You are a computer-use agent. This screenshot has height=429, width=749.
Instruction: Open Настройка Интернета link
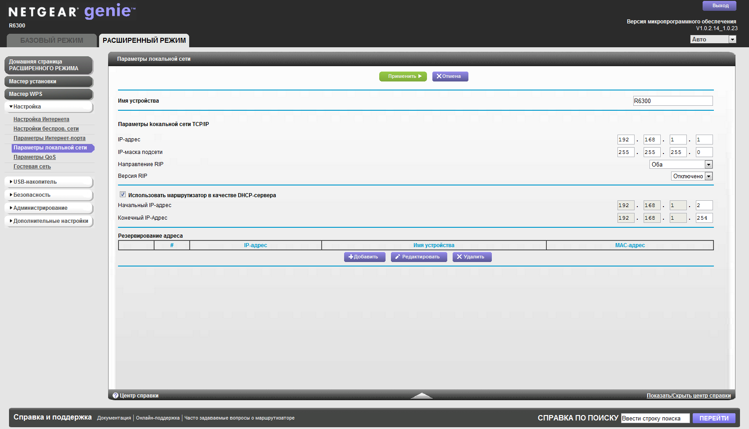41,119
